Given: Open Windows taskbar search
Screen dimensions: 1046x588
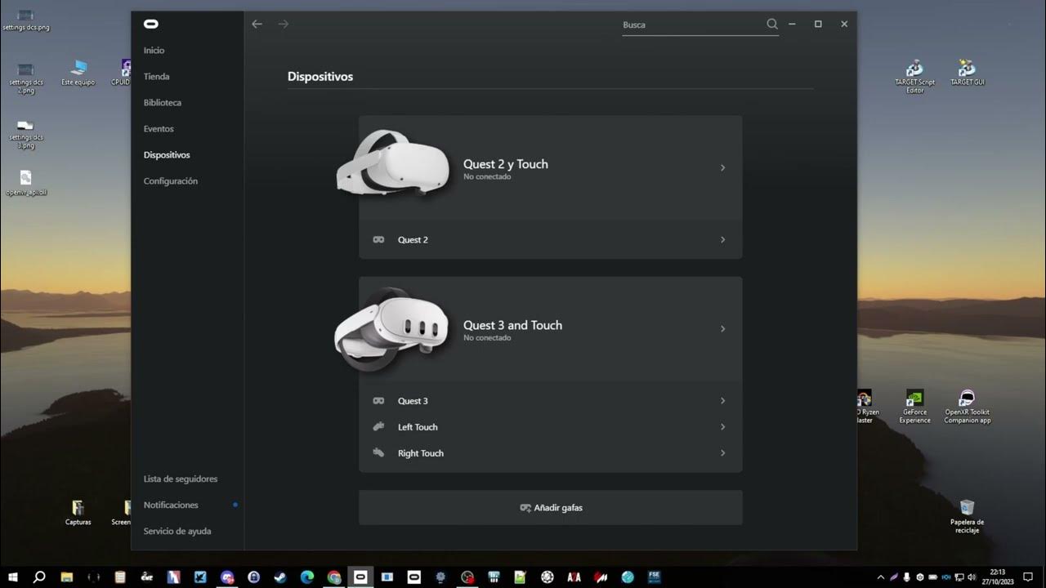Looking at the screenshot, I should [39, 577].
